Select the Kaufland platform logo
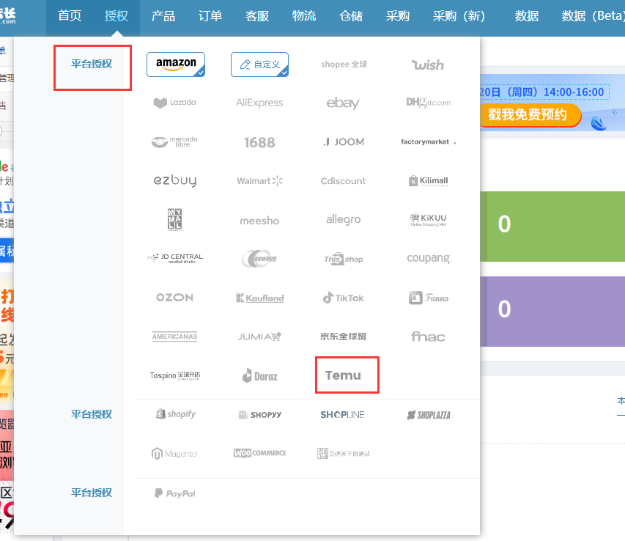The height and width of the screenshot is (541, 625). [x=259, y=298]
